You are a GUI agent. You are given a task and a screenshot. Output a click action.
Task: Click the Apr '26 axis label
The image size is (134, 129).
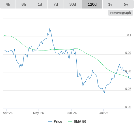click(x=8, y=113)
